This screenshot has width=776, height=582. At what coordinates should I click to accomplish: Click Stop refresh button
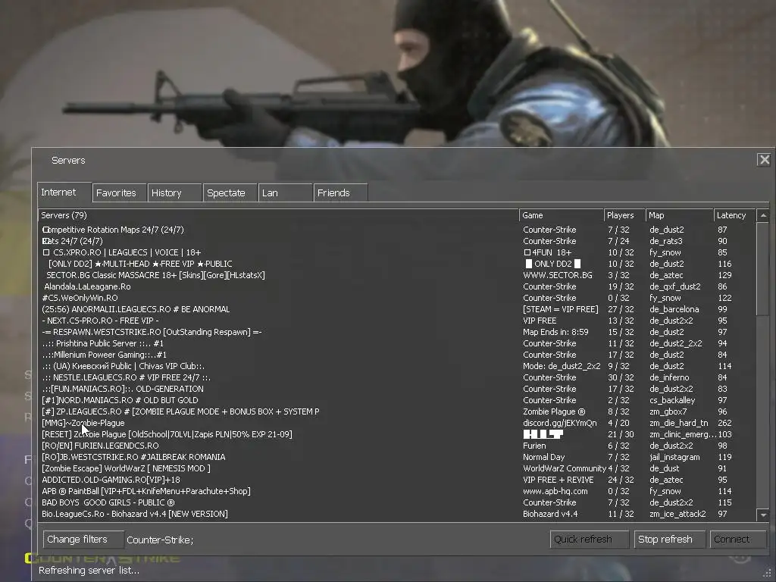coord(670,540)
